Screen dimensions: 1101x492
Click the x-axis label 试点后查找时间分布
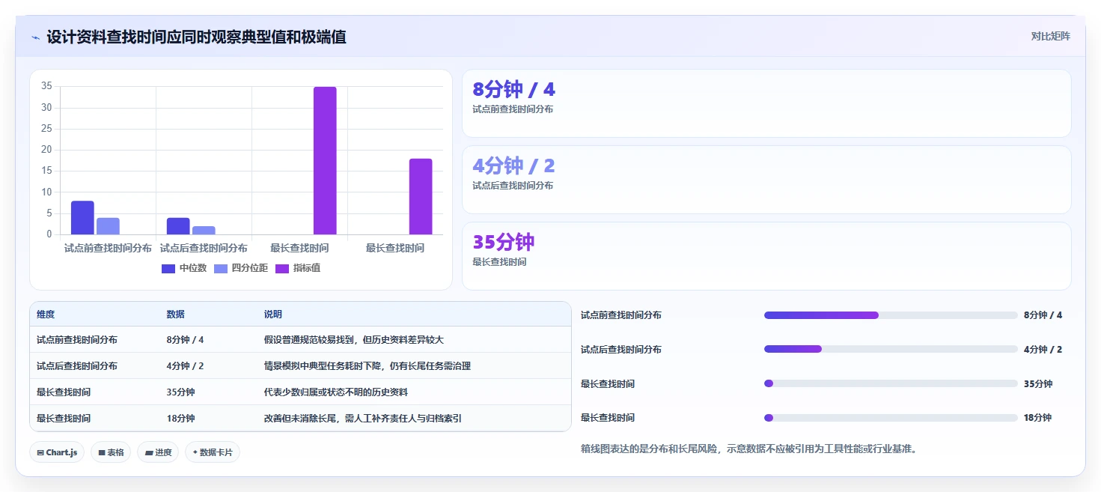click(x=204, y=248)
